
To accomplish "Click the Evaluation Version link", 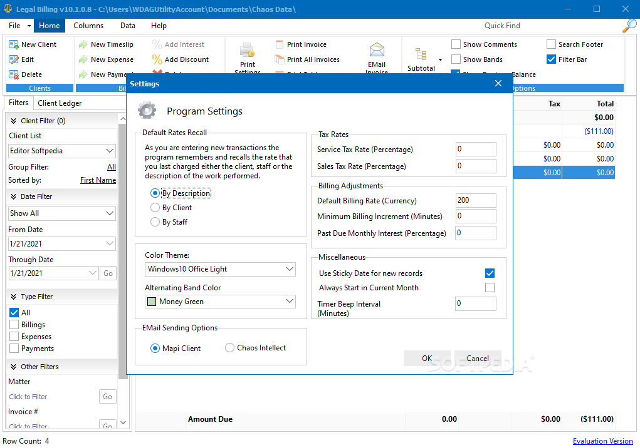I will 602,440.
